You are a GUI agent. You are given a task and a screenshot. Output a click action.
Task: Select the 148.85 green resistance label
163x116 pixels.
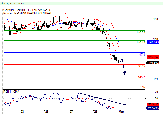(140, 32)
